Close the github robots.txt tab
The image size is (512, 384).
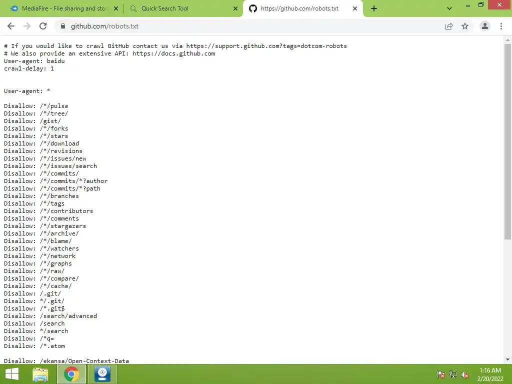[355, 8]
